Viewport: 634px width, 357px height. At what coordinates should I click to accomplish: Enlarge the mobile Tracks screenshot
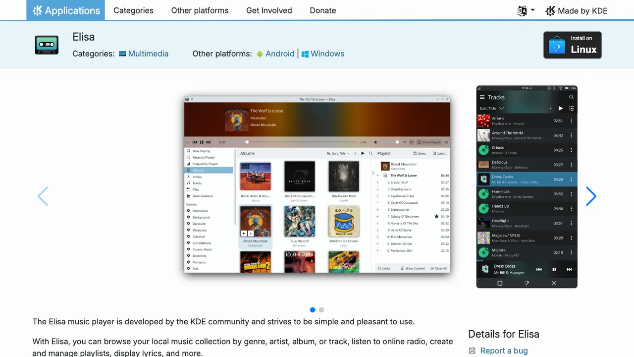tap(527, 187)
